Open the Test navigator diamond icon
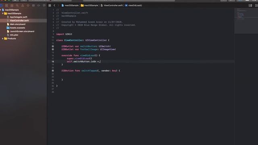 point(28,5)
